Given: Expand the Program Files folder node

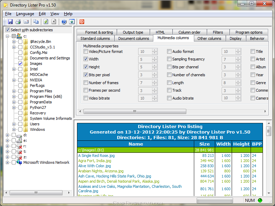Looking at the screenshot, I should 14,91.
